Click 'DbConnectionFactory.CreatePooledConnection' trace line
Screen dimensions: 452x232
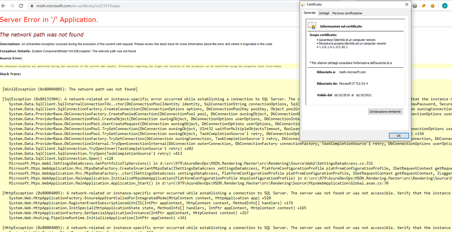(154, 114)
